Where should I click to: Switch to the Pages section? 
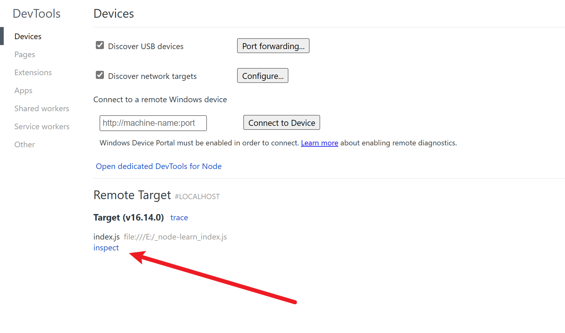tap(25, 54)
